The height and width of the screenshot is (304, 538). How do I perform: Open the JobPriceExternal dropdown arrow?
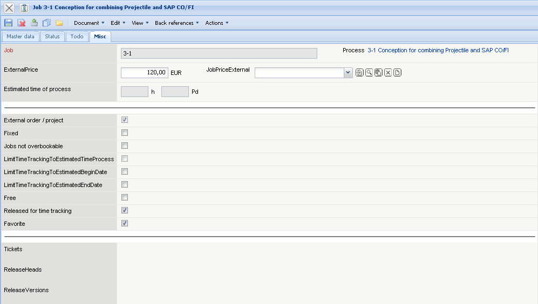click(348, 73)
